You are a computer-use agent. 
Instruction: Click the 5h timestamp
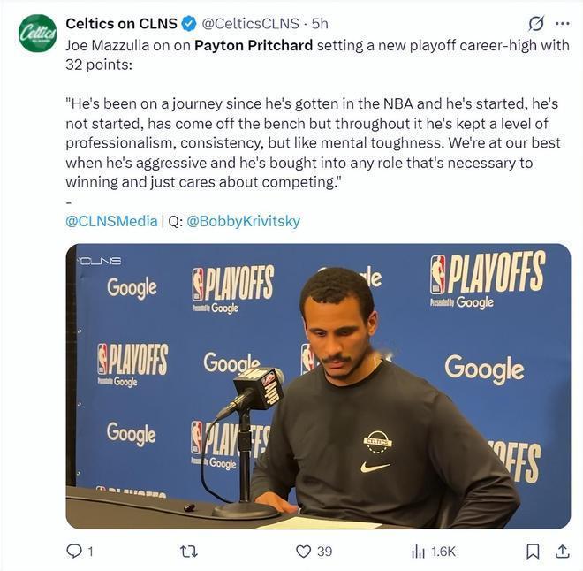click(x=320, y=24)
